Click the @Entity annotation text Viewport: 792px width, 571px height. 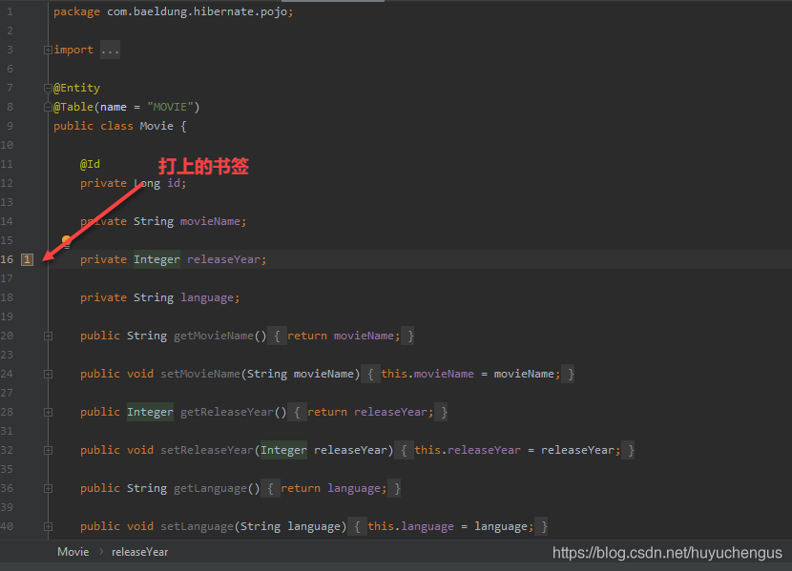click(76, 88)
